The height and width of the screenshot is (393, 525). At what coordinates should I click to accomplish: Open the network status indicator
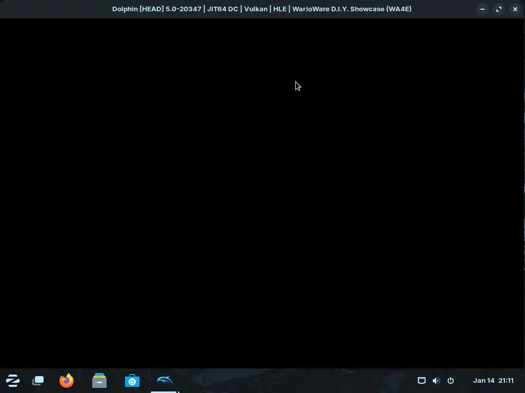pos(421,380)
